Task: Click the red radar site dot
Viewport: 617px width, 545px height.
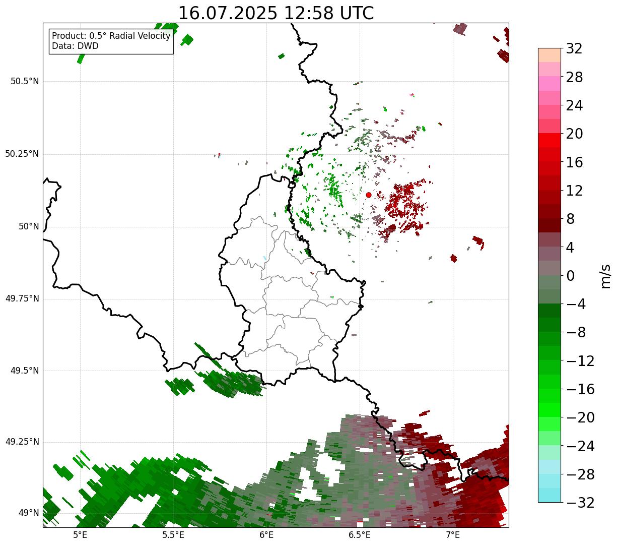Action: [x=369, y=195]
